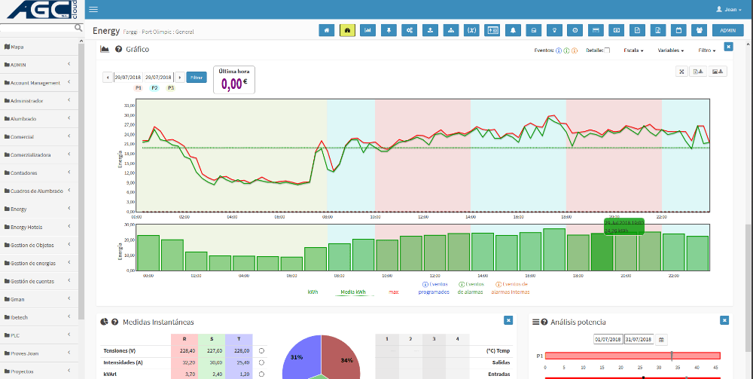Download chart data as file
Image resolution: width=753 pixels, height=379 pixels.
click(699, 72)
